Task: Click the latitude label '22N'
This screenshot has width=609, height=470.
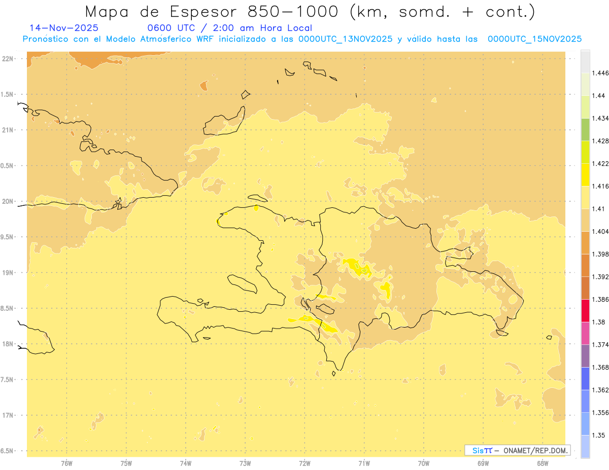Action: point(8,59)
